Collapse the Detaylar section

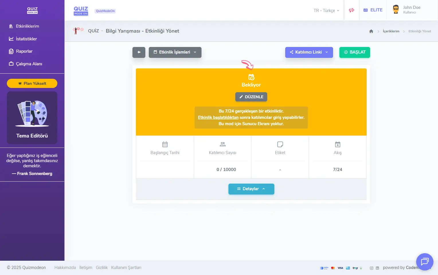point(251,189)
